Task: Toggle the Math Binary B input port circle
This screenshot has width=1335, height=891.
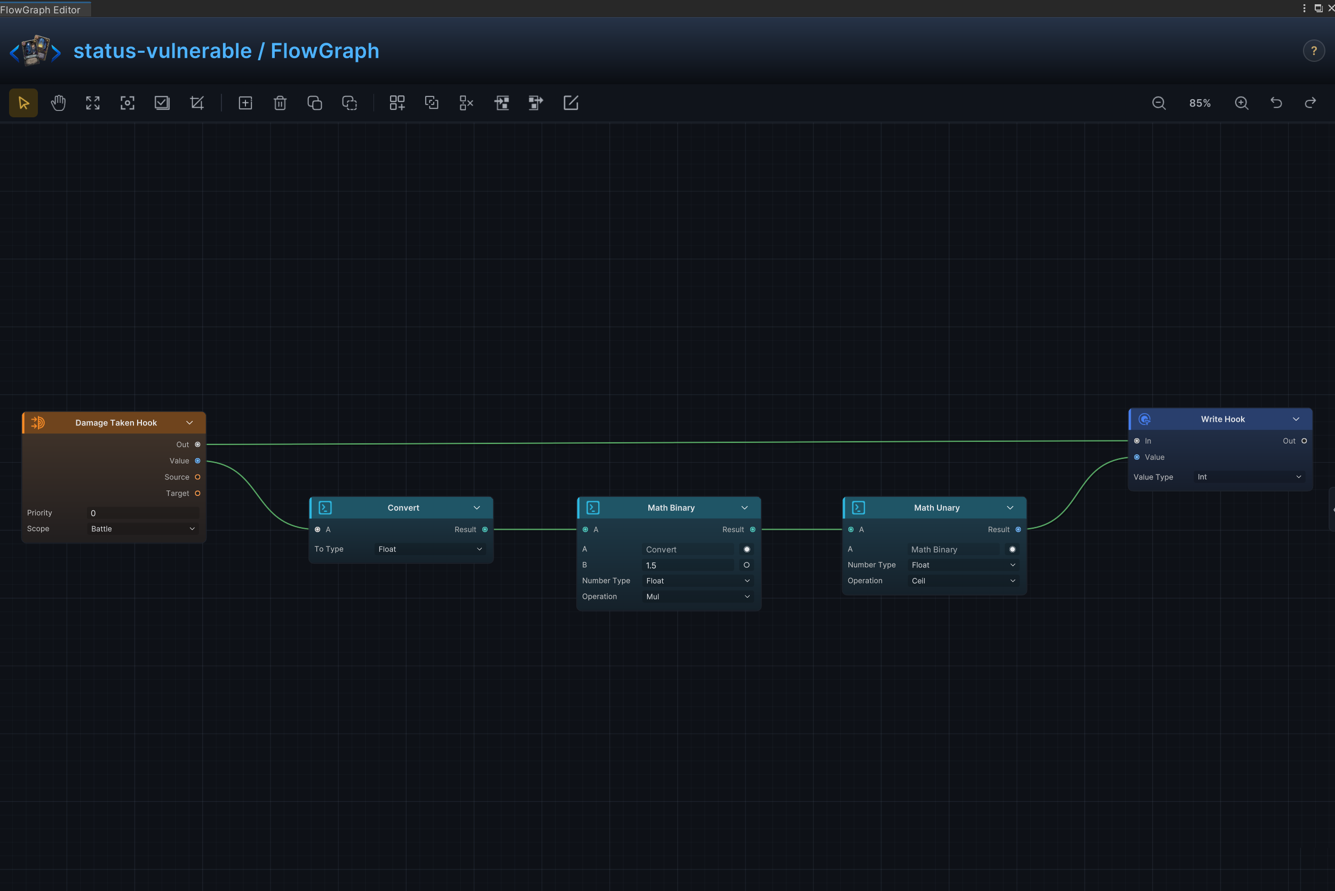Action: click(x=747, y=565)
